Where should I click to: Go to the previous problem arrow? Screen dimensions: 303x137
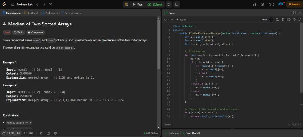coord(37,4)
